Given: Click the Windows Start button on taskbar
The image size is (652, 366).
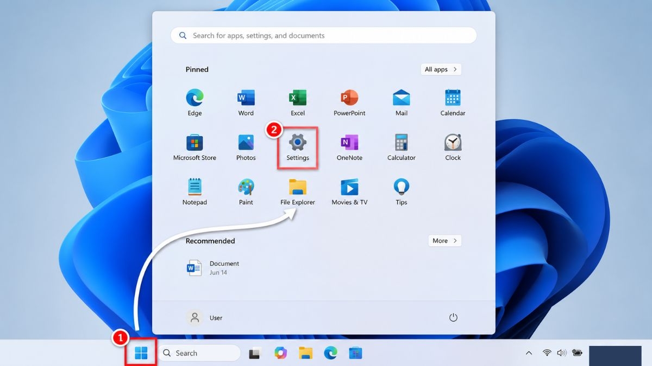Looking at the screenshot, I should pos(141,353).
